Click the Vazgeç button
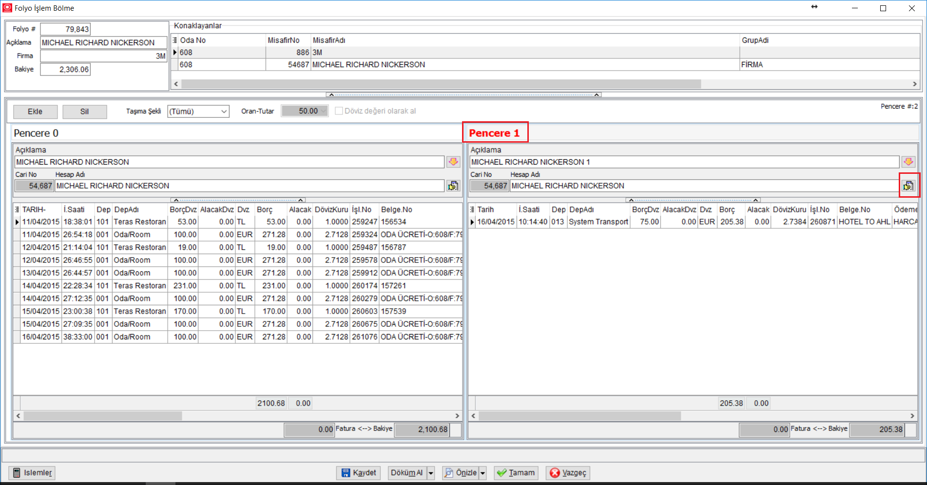The width and height of the screenshot is (927, 485). 568,473
